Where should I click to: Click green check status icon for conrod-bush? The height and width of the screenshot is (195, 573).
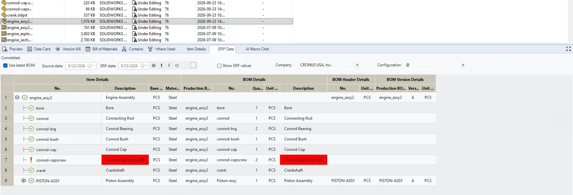pyautogui.click(x=31, y=139)
